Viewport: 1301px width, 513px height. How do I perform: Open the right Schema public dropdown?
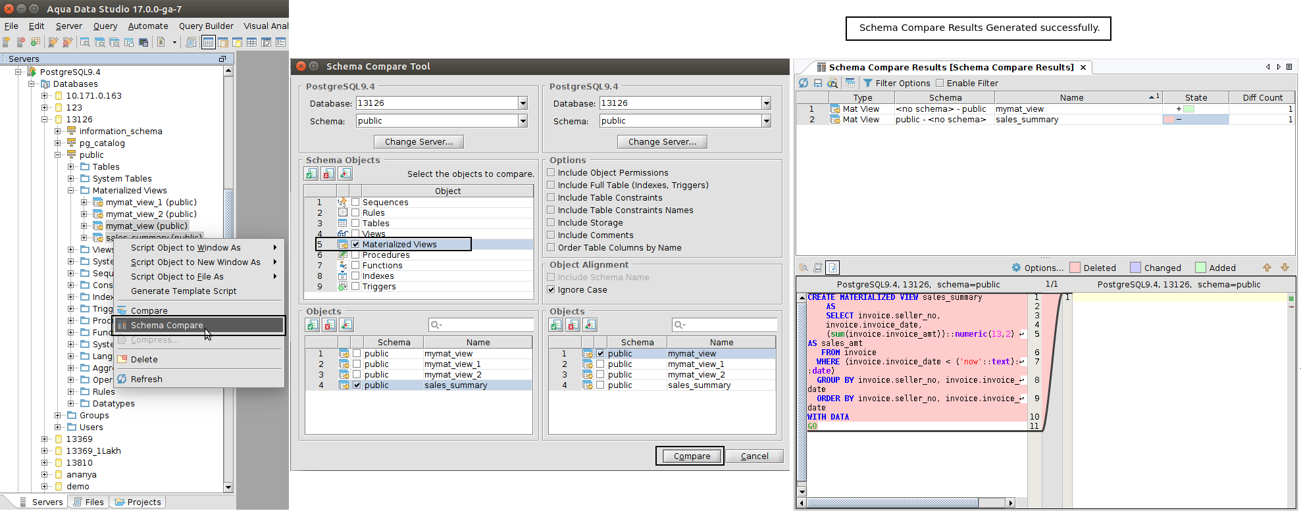766,121
